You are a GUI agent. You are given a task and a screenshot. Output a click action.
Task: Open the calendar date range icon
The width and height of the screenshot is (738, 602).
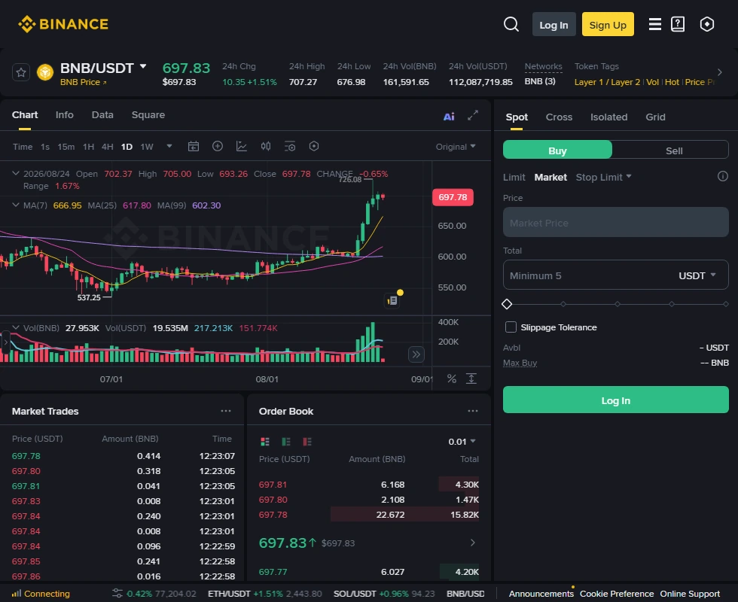[194, 146]
